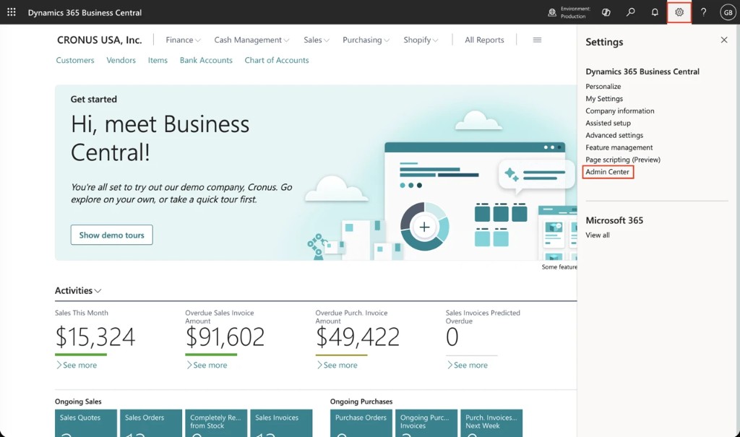This screenshot has width=740, height=437.
Task: Collapse the Activities section chevron
Action: coord(98,291)
